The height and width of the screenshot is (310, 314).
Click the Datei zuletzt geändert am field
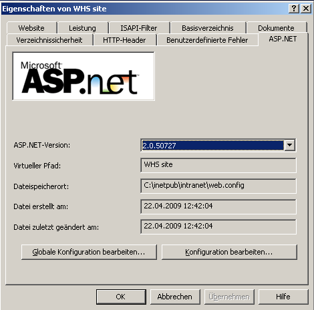218,226
